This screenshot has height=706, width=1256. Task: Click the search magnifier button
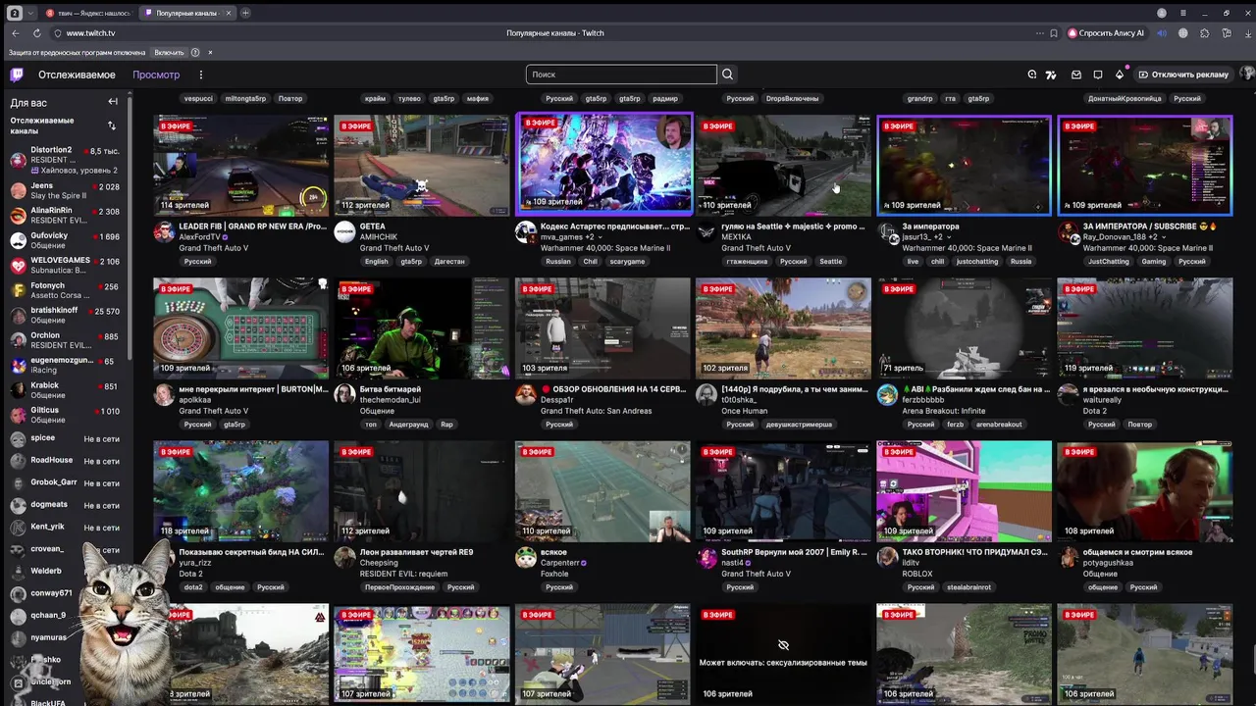[x=727, y=75]
